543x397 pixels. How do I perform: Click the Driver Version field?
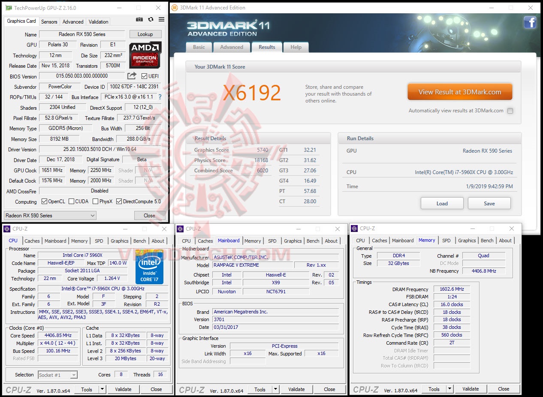click(x=100, y=149)
